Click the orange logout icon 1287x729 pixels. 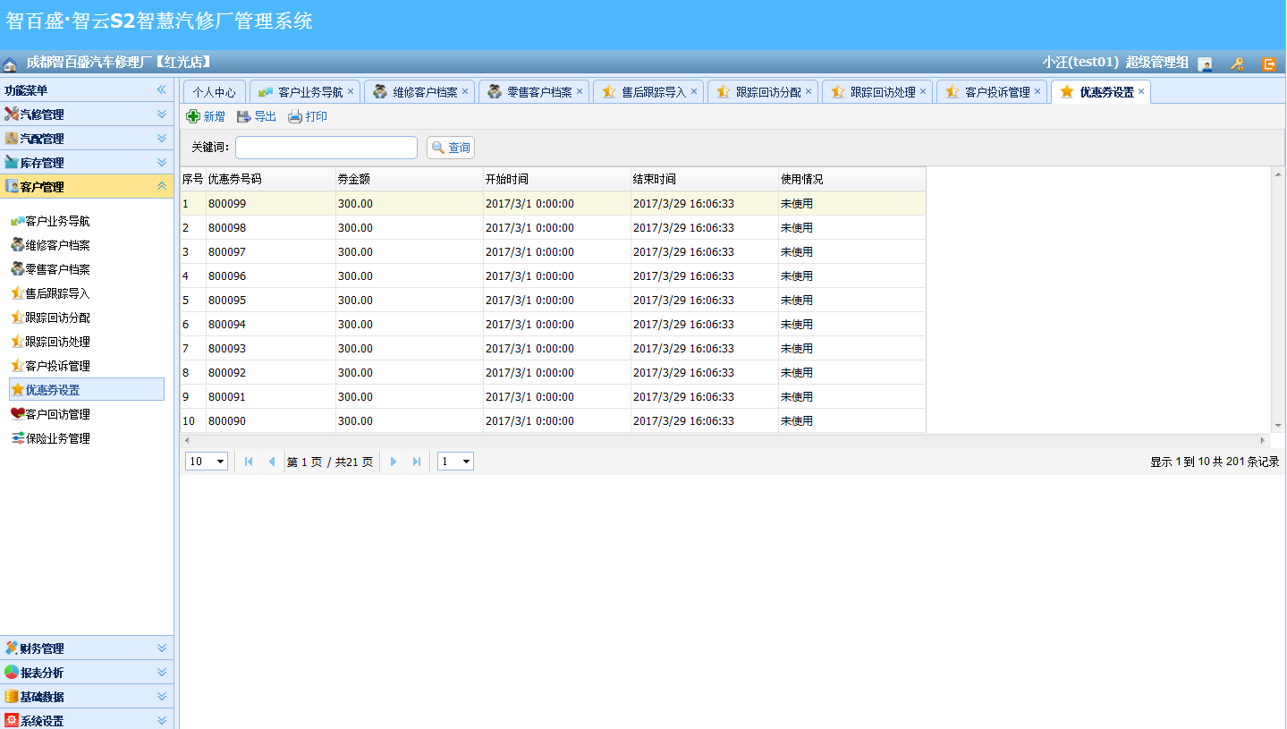[x=1269, y=64]
